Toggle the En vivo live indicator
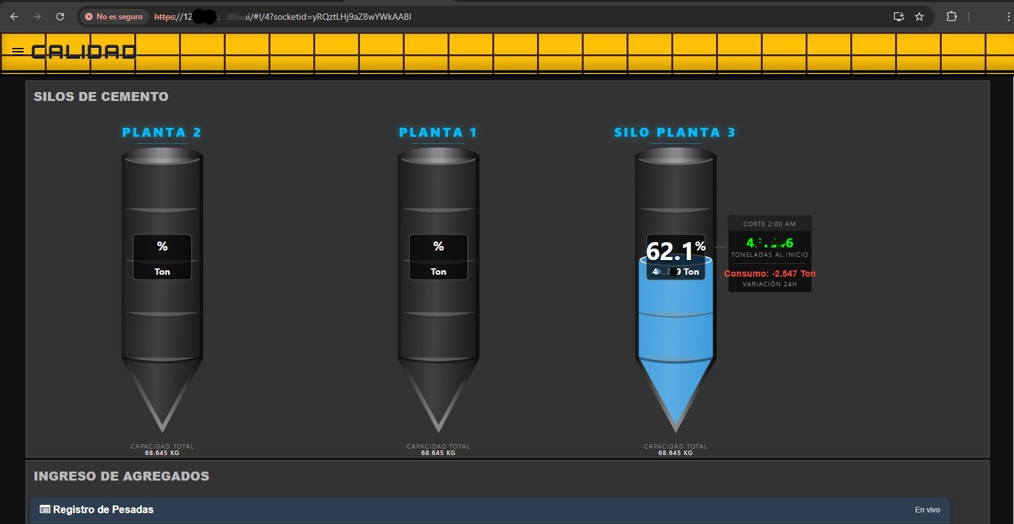The width and height of the screenshot is (1014, 524). [927, 510]
